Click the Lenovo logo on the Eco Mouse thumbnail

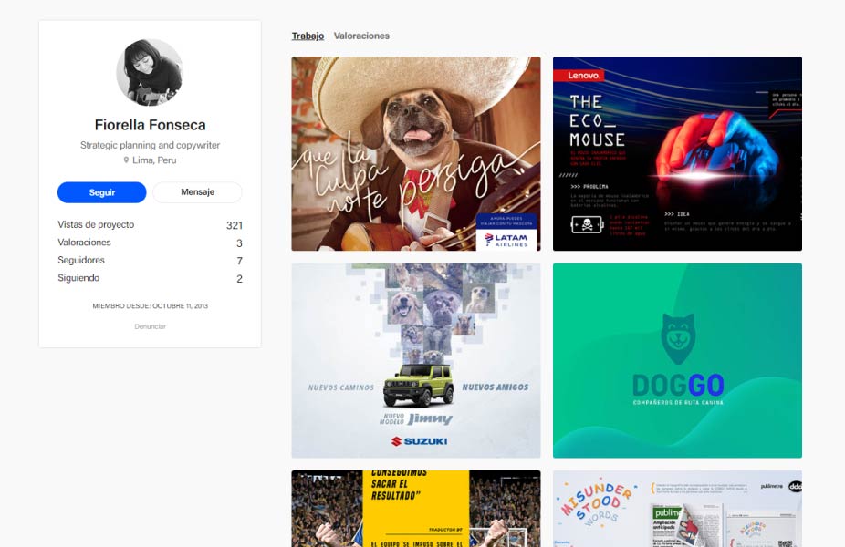583,75
